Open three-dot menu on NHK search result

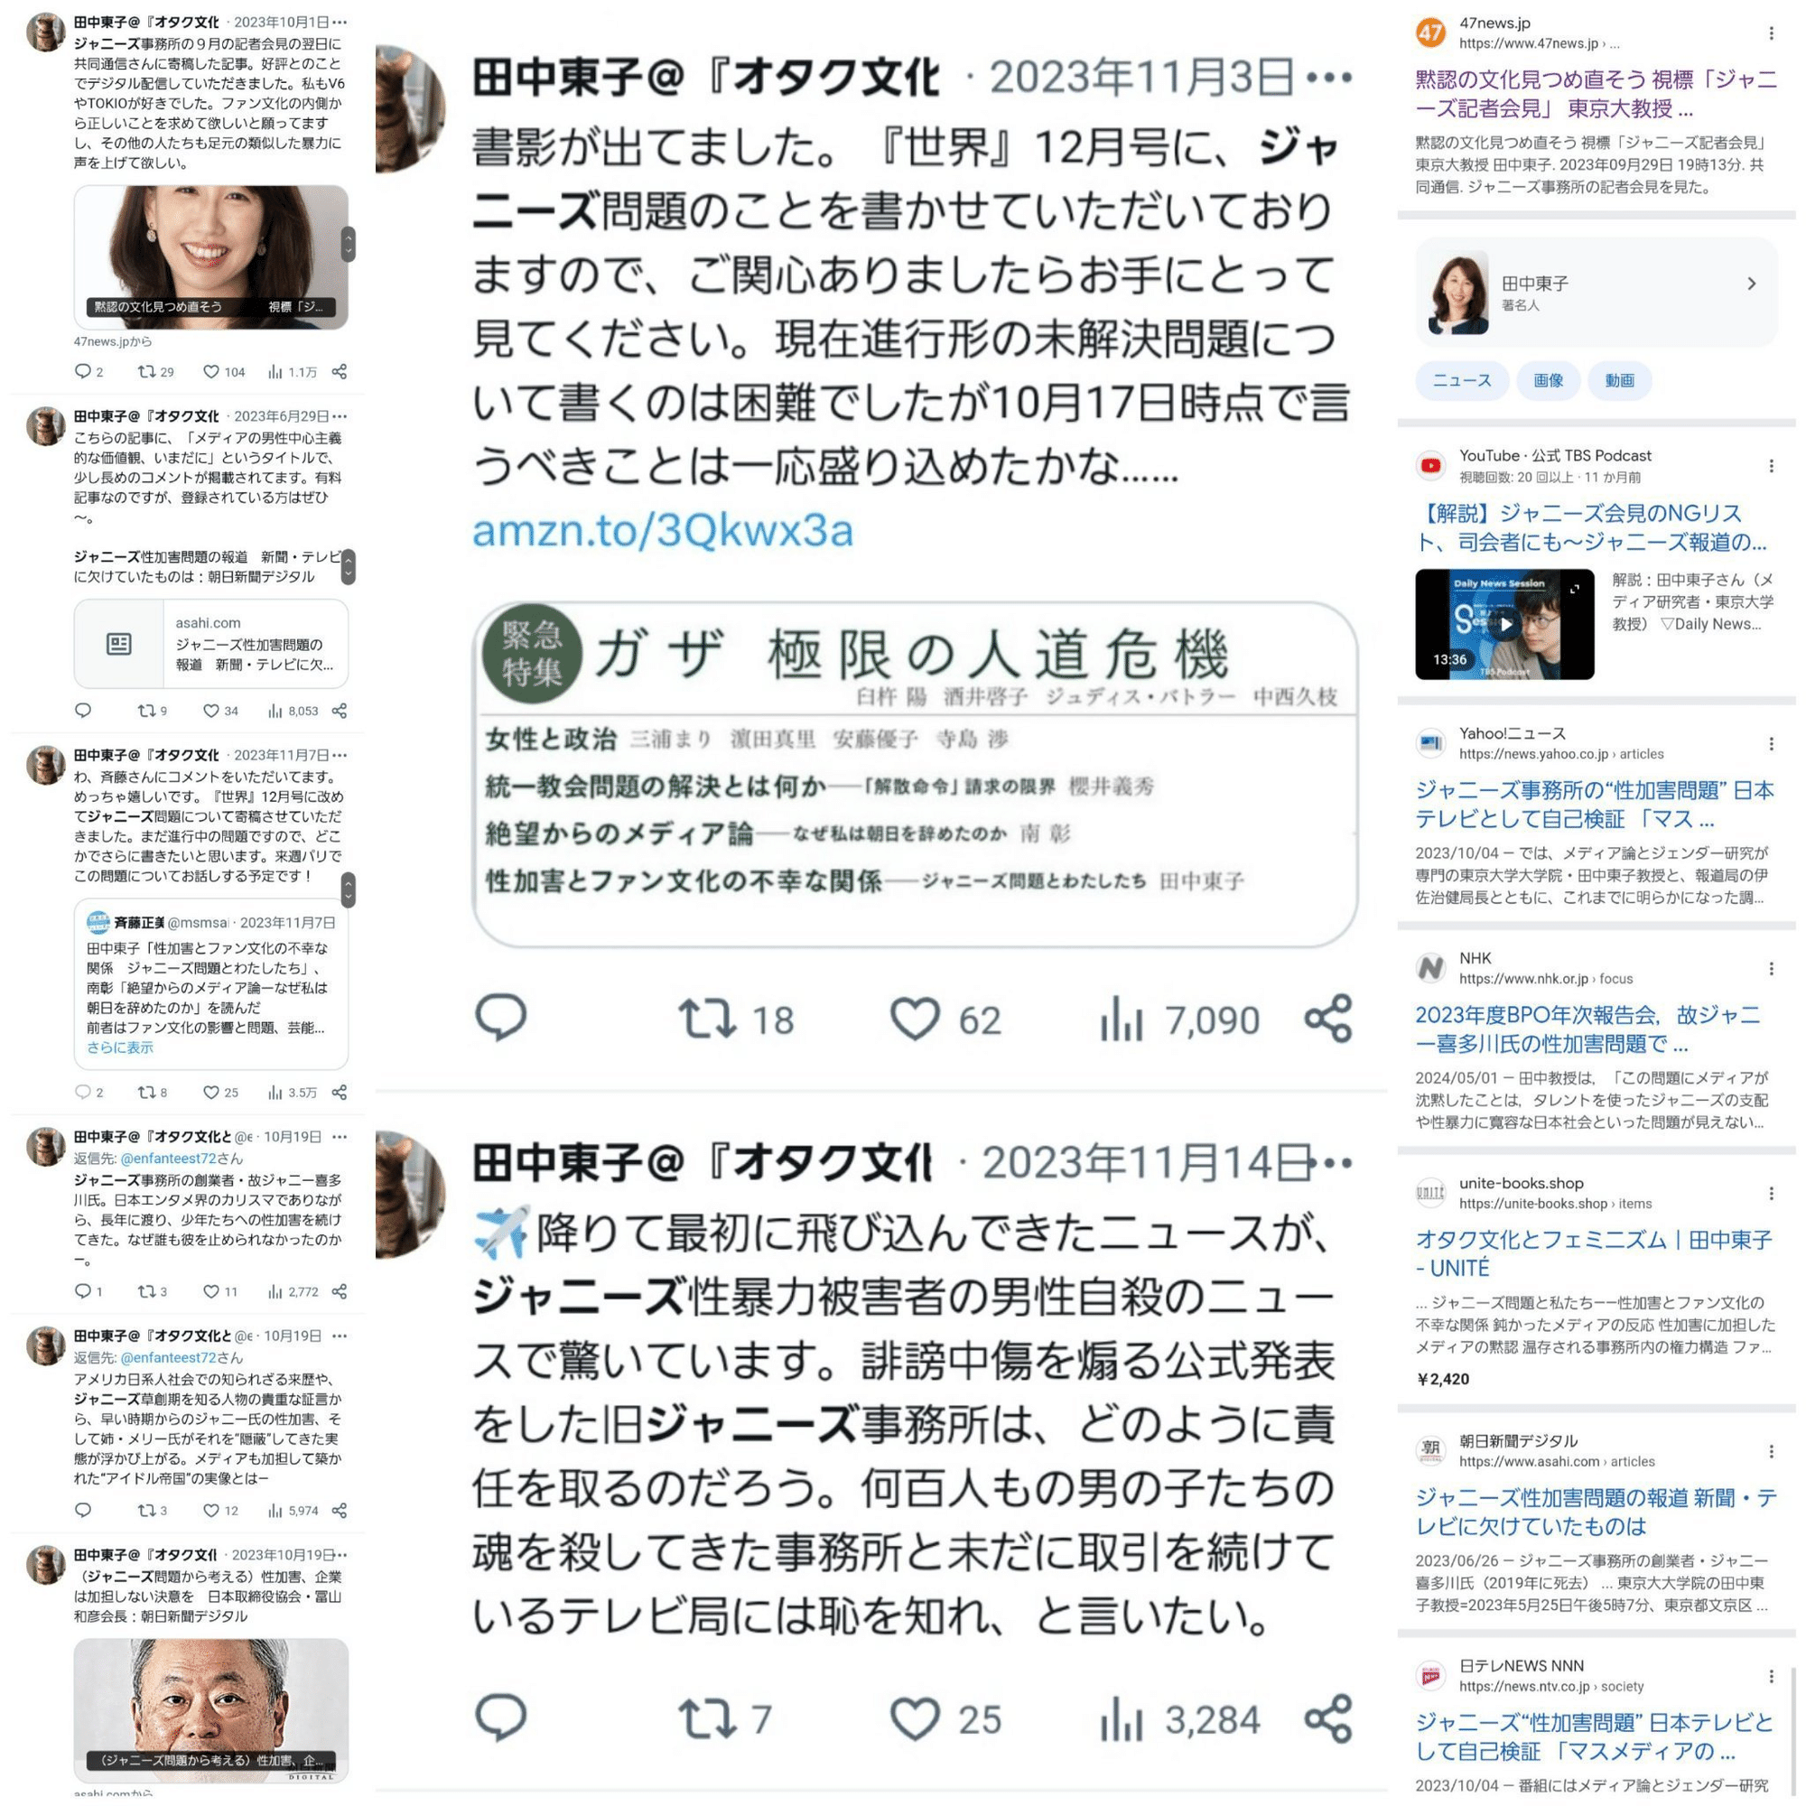point(1771,968)
